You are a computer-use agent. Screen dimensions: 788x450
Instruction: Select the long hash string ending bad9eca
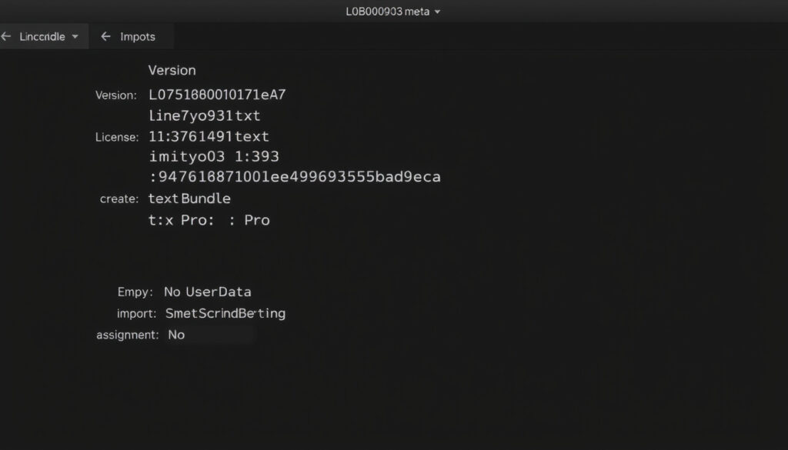[295, 177]
